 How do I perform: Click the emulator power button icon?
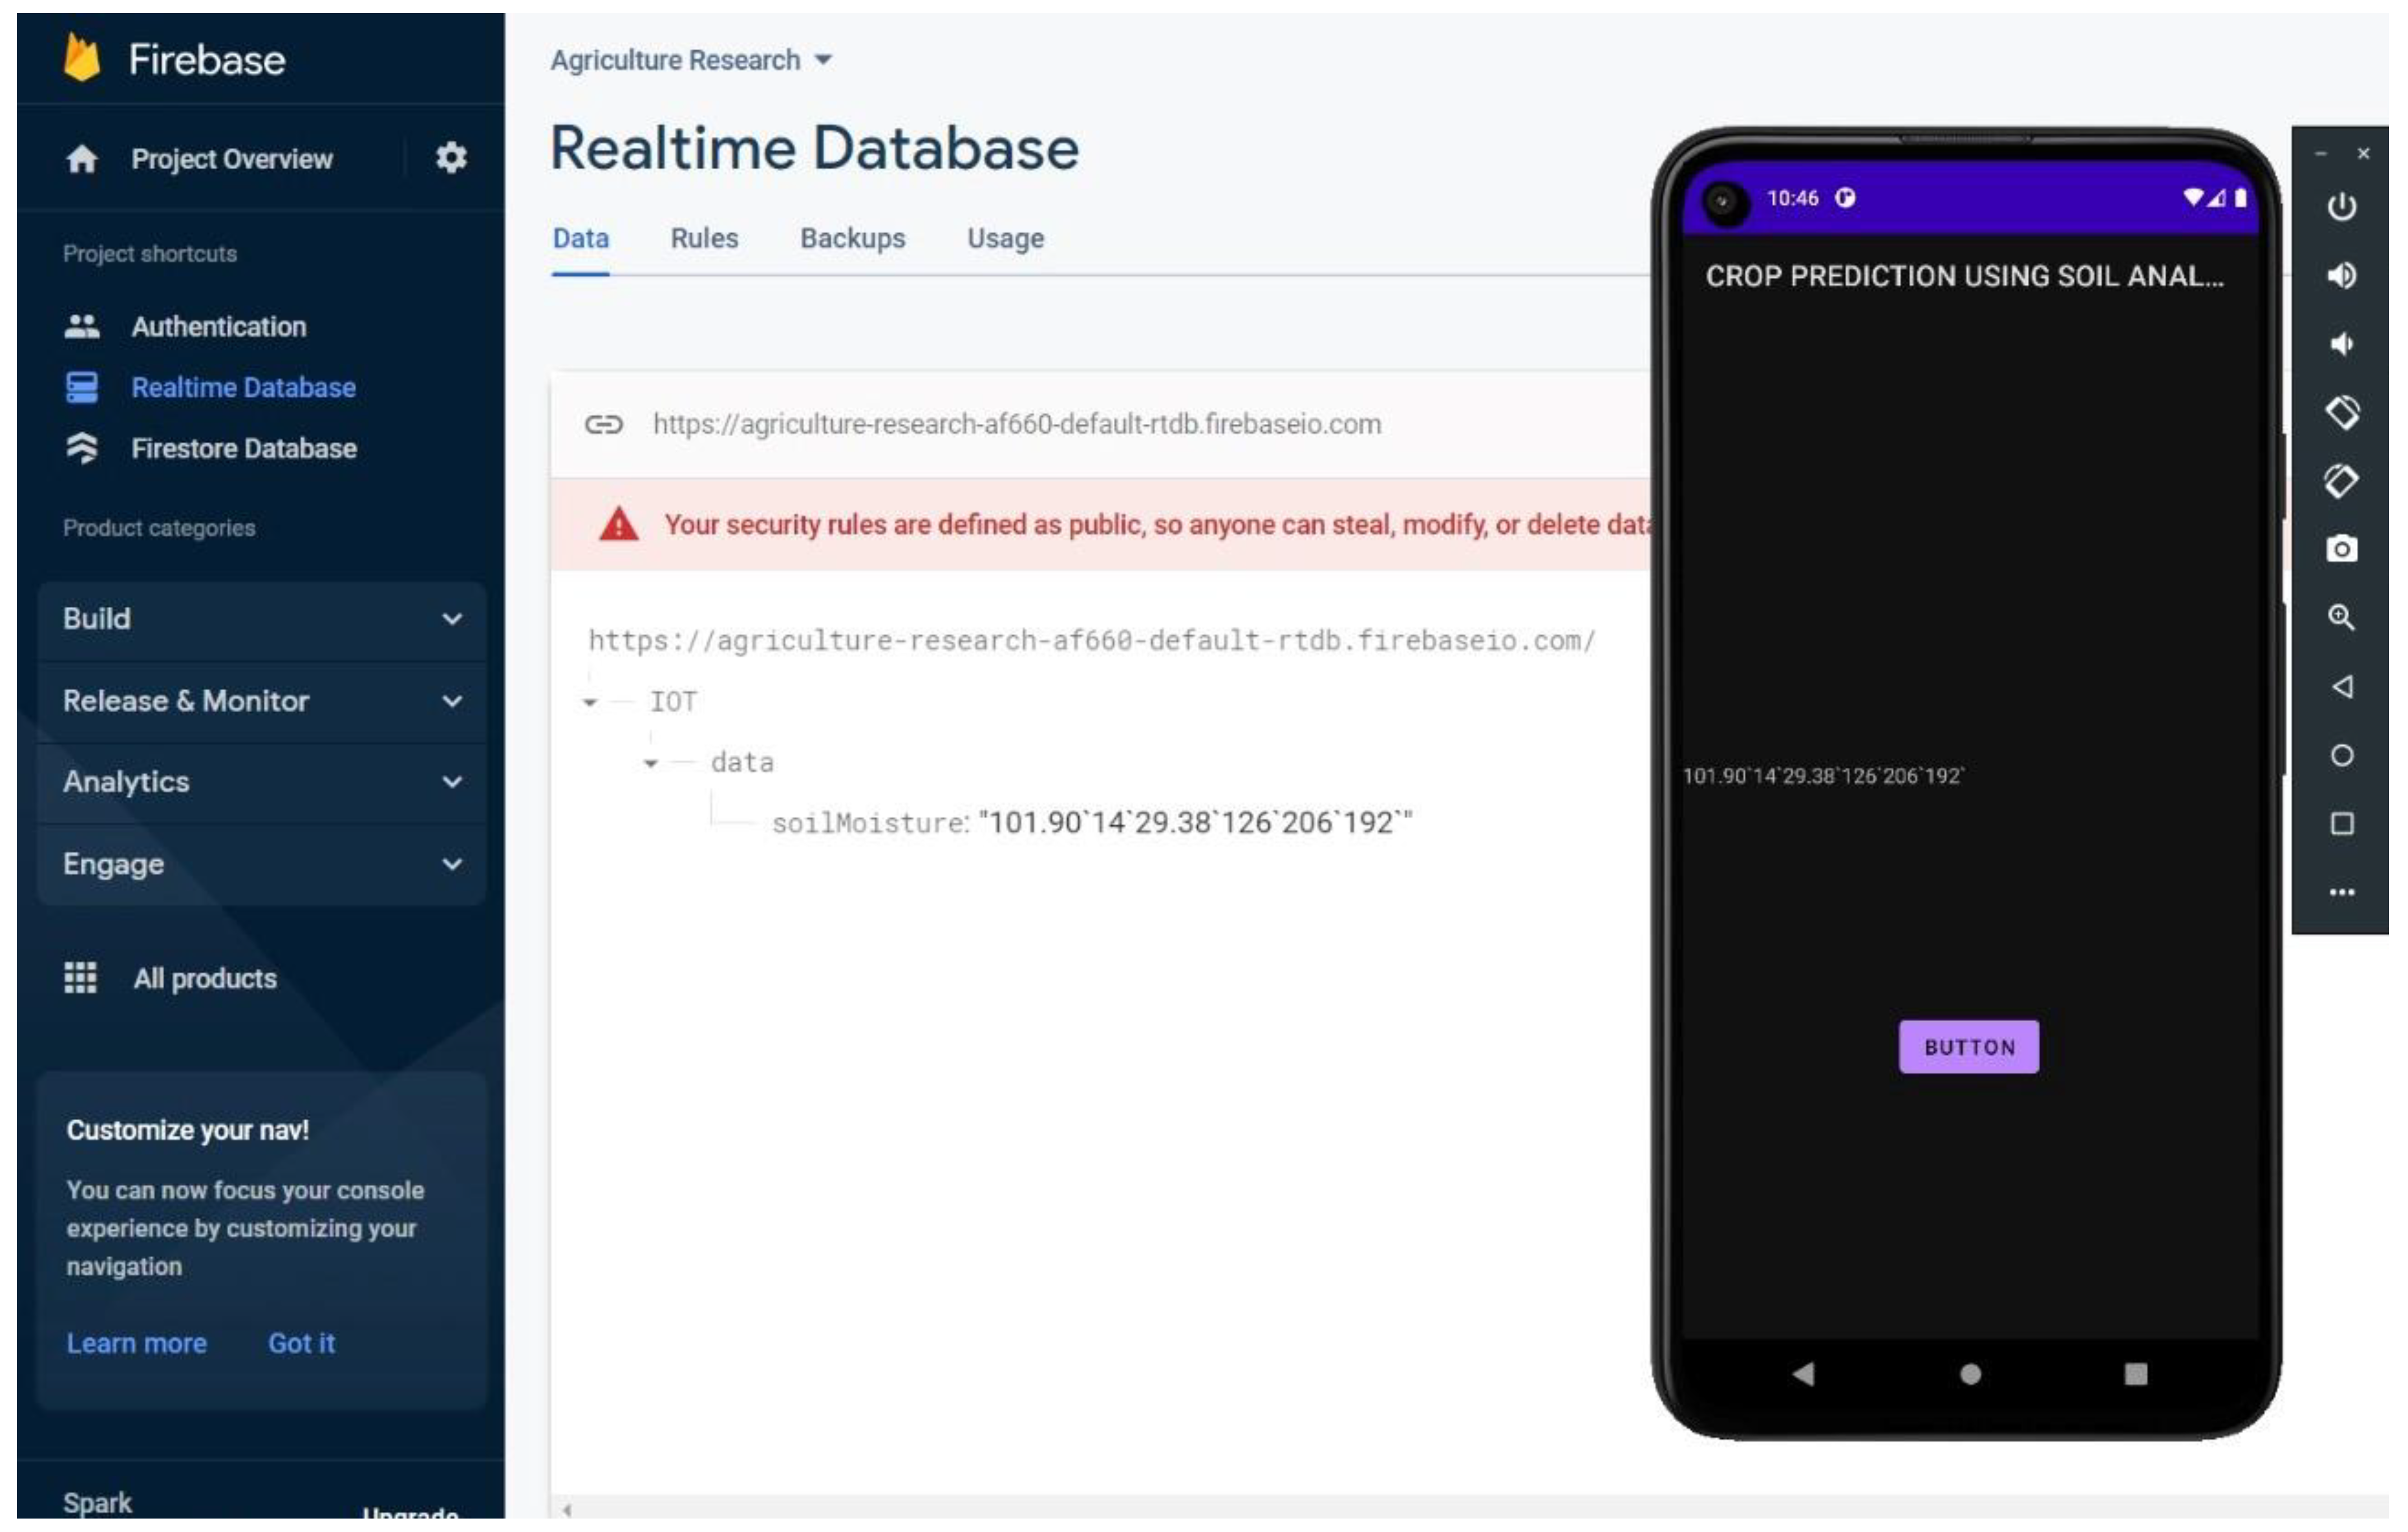2341,207
